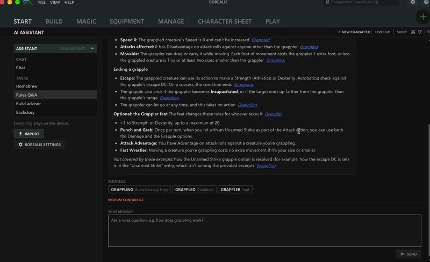Click the chat panel vertical scrollbar
The width and height of the screenshot is (430, 262).
click(x=428, y=189)
